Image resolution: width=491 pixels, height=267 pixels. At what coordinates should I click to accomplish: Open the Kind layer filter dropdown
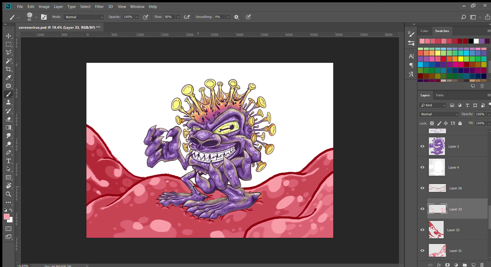(433, 105)
